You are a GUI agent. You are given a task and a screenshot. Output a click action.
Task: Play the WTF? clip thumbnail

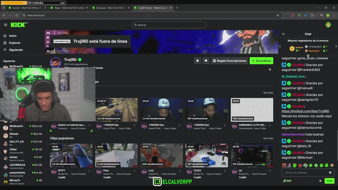pos(71,155)
